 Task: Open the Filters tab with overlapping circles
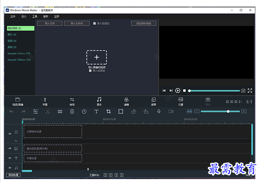pos(126,101)
